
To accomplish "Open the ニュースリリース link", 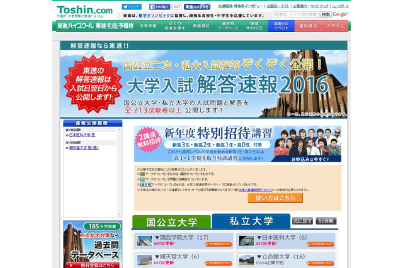I will [340, 6].
